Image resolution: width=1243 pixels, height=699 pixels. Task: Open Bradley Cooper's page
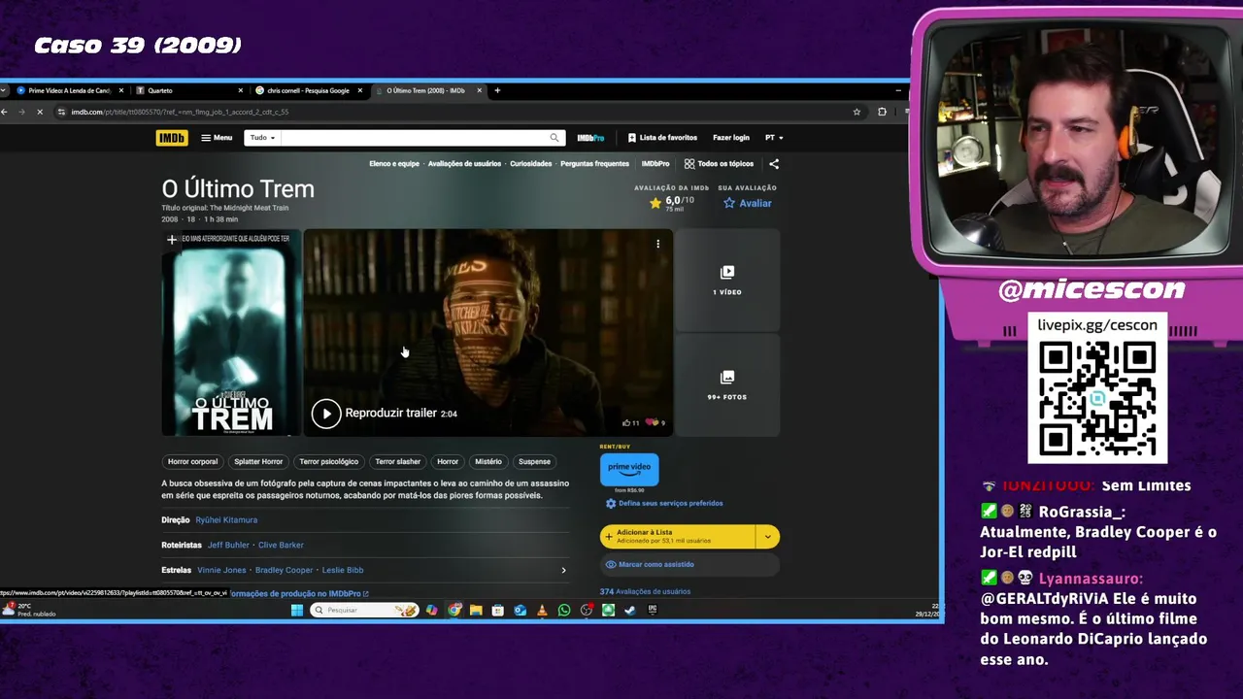point(284,571)
